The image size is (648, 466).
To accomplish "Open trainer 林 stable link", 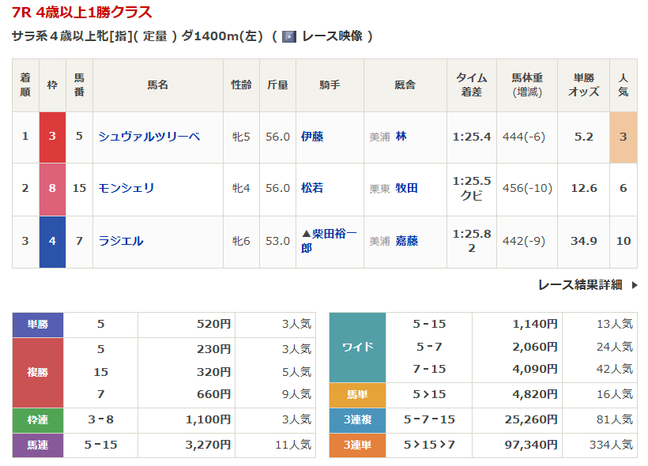I will pos(401,137).
